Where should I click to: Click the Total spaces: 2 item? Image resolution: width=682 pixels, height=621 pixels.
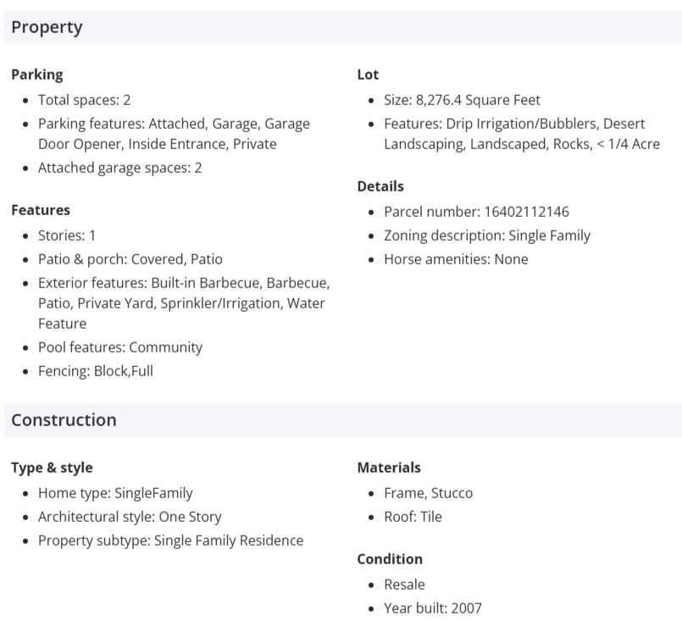point(85,100)
